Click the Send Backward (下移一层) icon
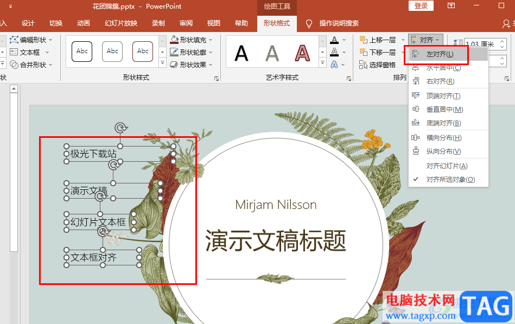Image resolution: width=515 pixels, height=324 pixels. click(x=363, y=52)
